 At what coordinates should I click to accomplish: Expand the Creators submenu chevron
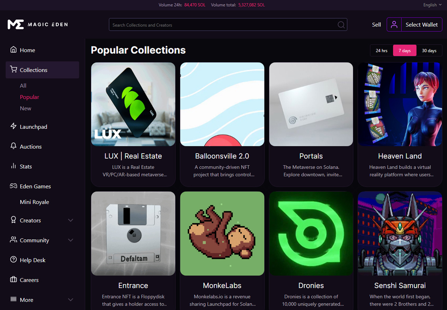tap(71, 220)
